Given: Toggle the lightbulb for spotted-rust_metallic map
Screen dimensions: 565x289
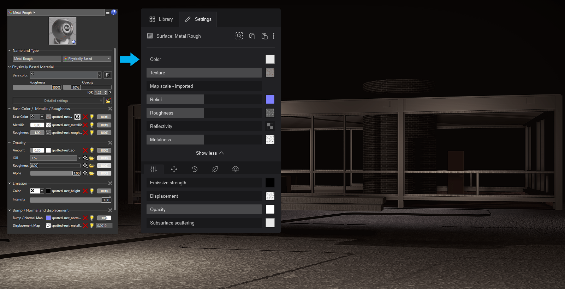Looking at the screenshot, I should (x=92, y=125).
